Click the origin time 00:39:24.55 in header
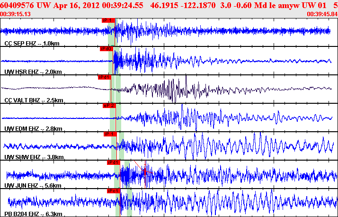The image size is (338, 217). tap(123, 5)
